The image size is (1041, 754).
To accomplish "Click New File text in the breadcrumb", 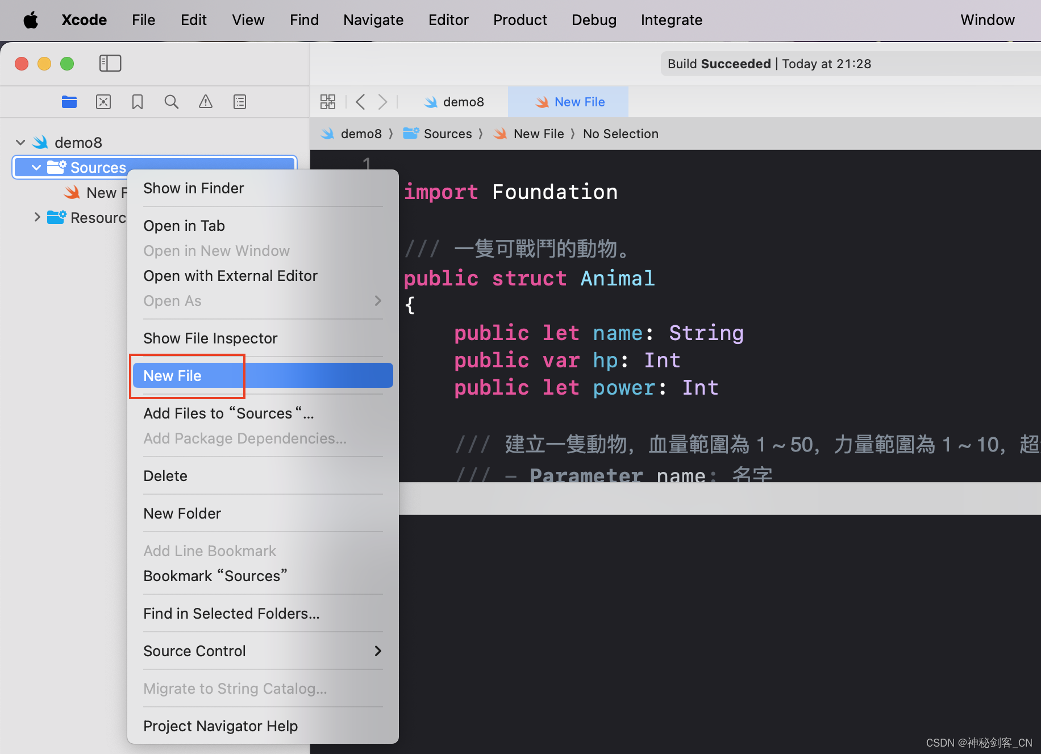I will coord(539,134).
